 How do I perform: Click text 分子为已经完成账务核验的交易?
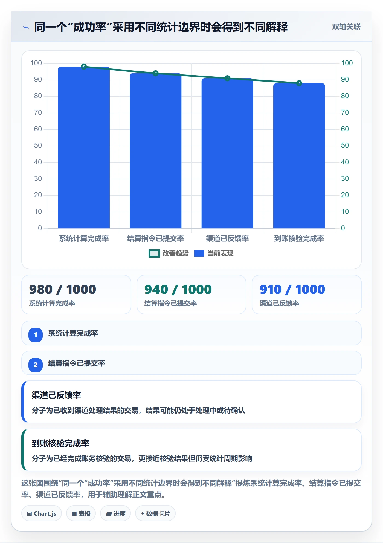click(82, 458)
